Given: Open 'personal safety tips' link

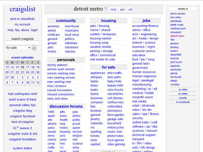Looking at the screenshot, I should pyautogui.click(x=23, y=105).
